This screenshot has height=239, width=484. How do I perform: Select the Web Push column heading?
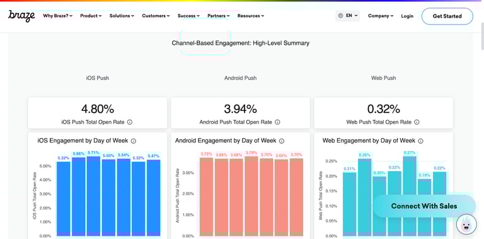[383, 78]
